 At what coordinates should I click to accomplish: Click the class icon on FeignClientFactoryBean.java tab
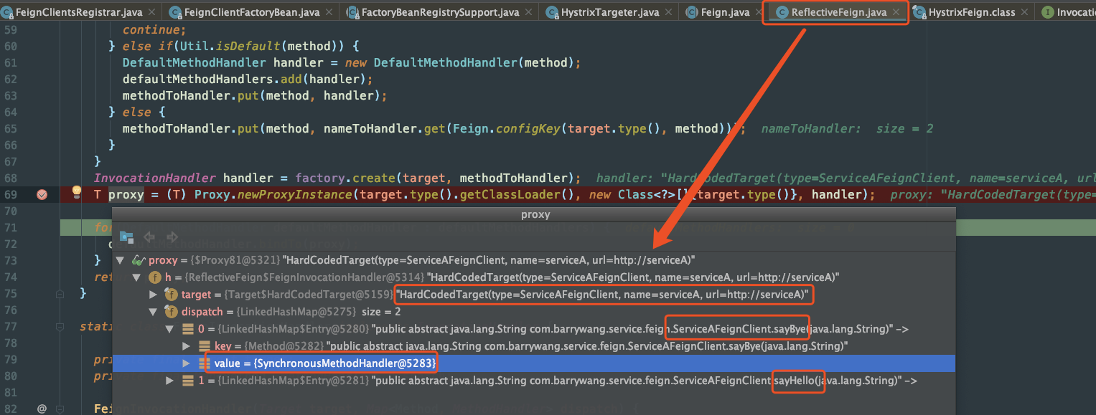pos(174,12)
